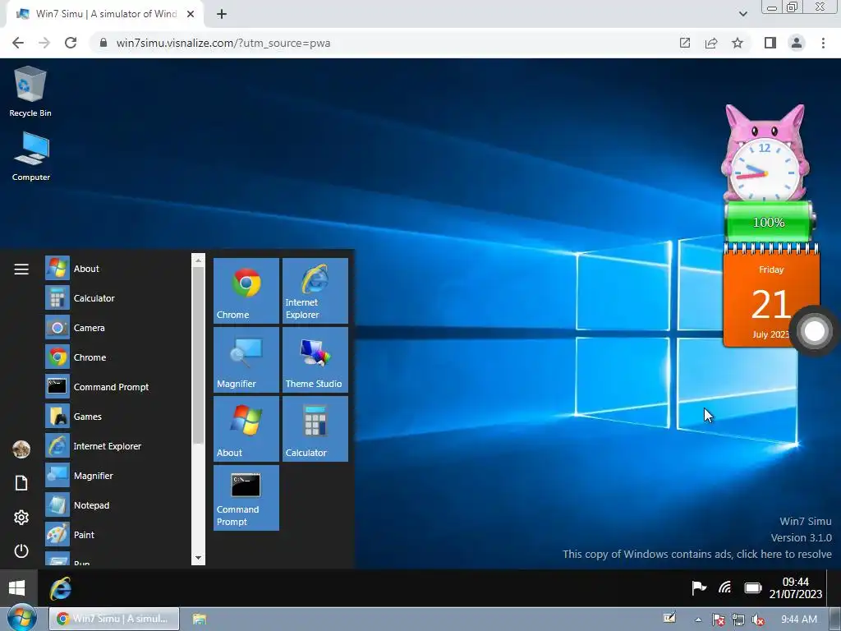This screenshot has width=841, height=631.
Task: Share this page via address bar icon
Action: (x=711, y=43)
